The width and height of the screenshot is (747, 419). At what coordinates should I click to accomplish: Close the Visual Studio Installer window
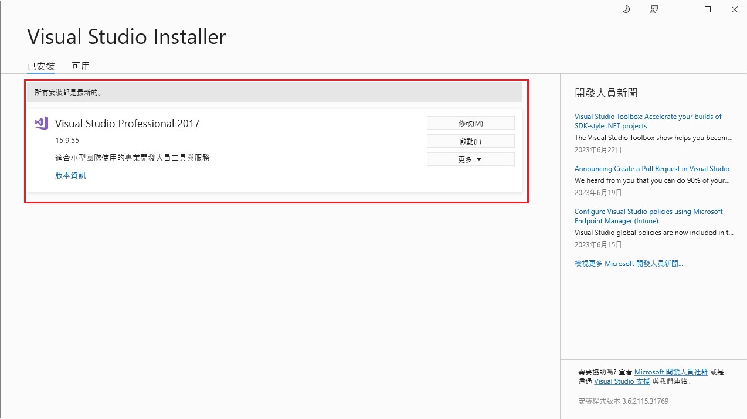point(735,9)
